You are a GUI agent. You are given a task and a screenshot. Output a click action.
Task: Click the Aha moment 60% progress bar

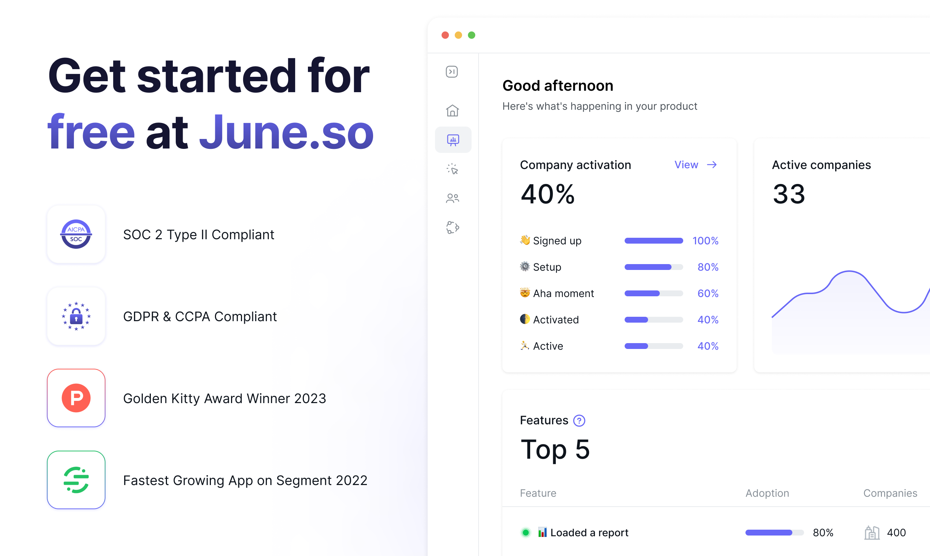(654, 293)
